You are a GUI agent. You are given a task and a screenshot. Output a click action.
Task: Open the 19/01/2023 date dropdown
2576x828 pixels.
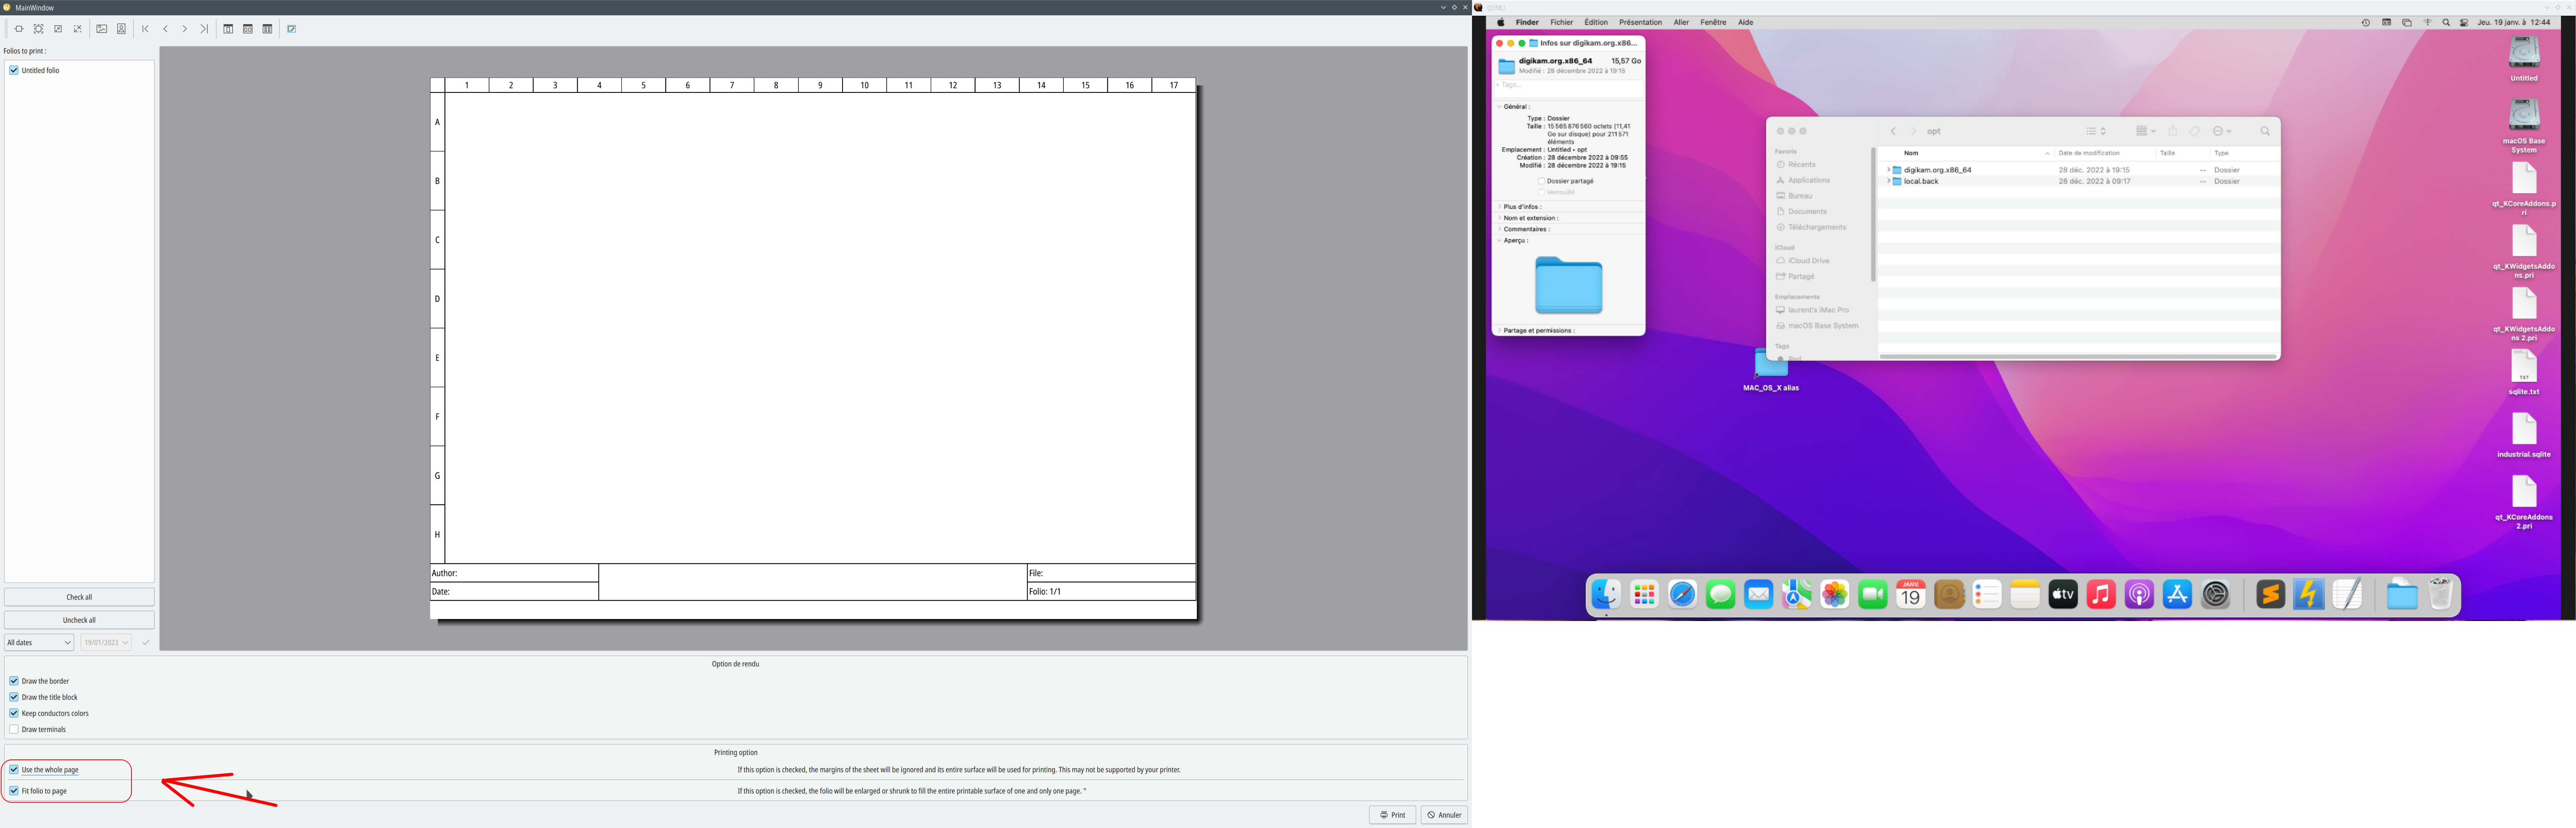pyautogui.click(x=106, y=642)
